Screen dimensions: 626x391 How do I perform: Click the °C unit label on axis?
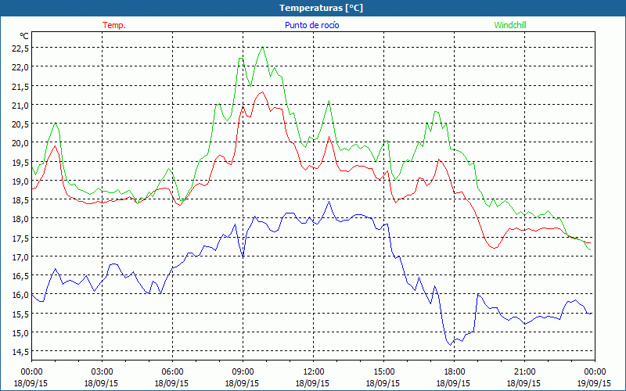coord(24,36)
